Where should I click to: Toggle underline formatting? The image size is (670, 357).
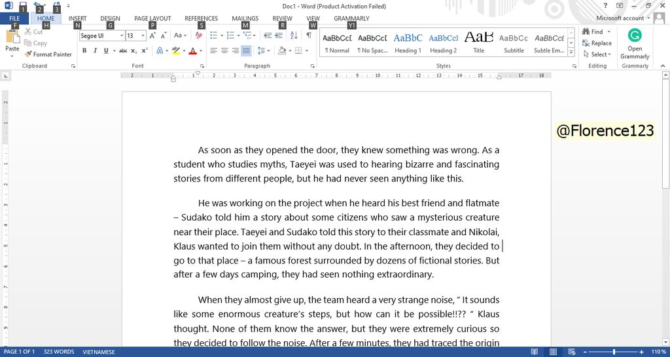click(106, 50)
